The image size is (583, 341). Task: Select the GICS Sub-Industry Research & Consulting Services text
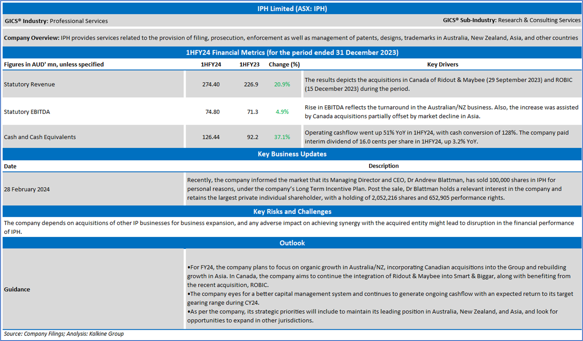point(512,20)
